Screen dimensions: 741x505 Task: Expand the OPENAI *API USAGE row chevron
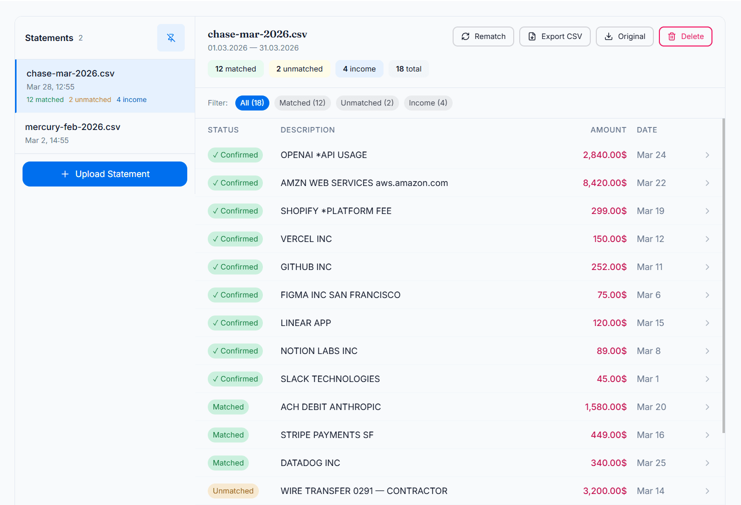click(707, 155)
